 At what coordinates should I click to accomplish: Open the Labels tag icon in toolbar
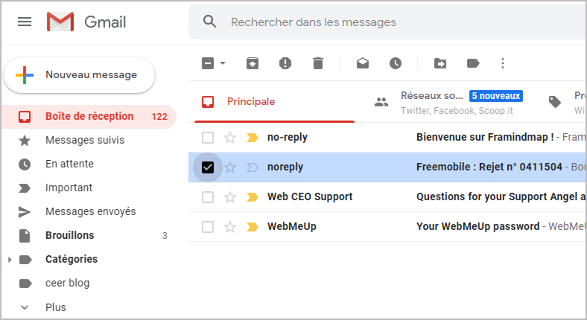click(x=473, y=63)
